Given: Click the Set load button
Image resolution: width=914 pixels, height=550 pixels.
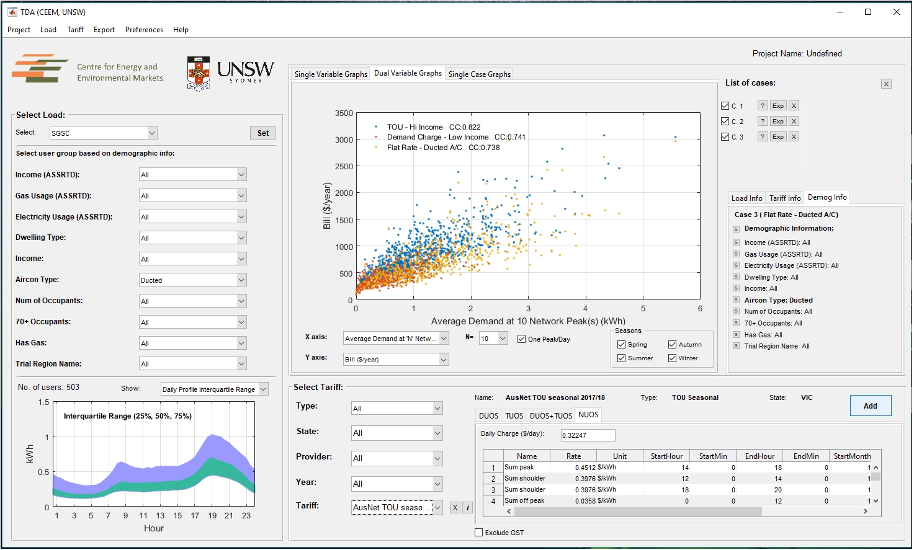Looking at the screenshot, I should pyautogui.click(x=263, y=133).
